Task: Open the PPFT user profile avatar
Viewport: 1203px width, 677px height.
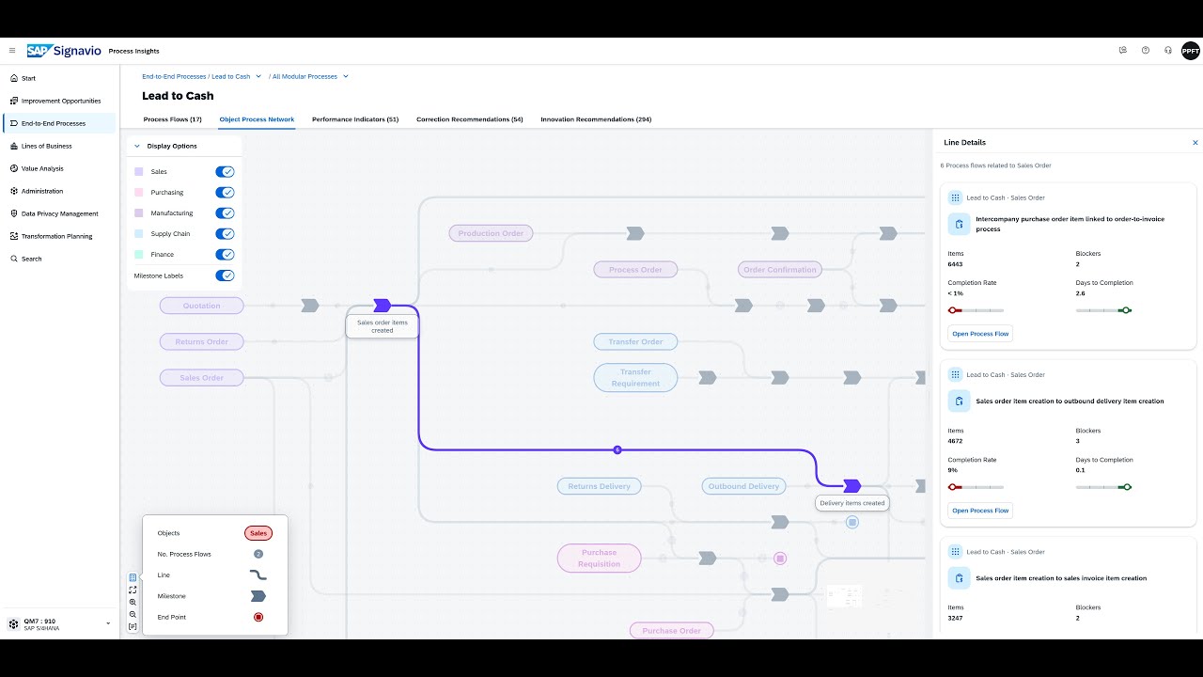Action: [1191, 51]
